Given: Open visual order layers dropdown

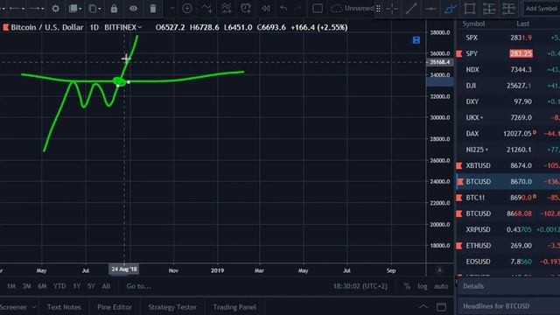Looking at the screenshot, I should pos(75,8).
